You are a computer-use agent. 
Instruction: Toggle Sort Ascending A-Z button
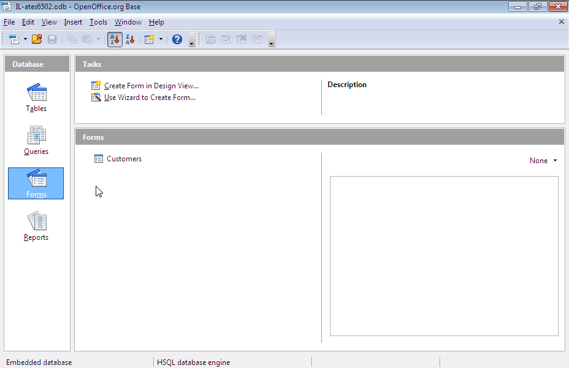point(115,39)
